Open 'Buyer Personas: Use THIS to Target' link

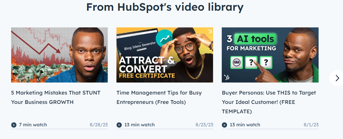[x=269, y=102]
